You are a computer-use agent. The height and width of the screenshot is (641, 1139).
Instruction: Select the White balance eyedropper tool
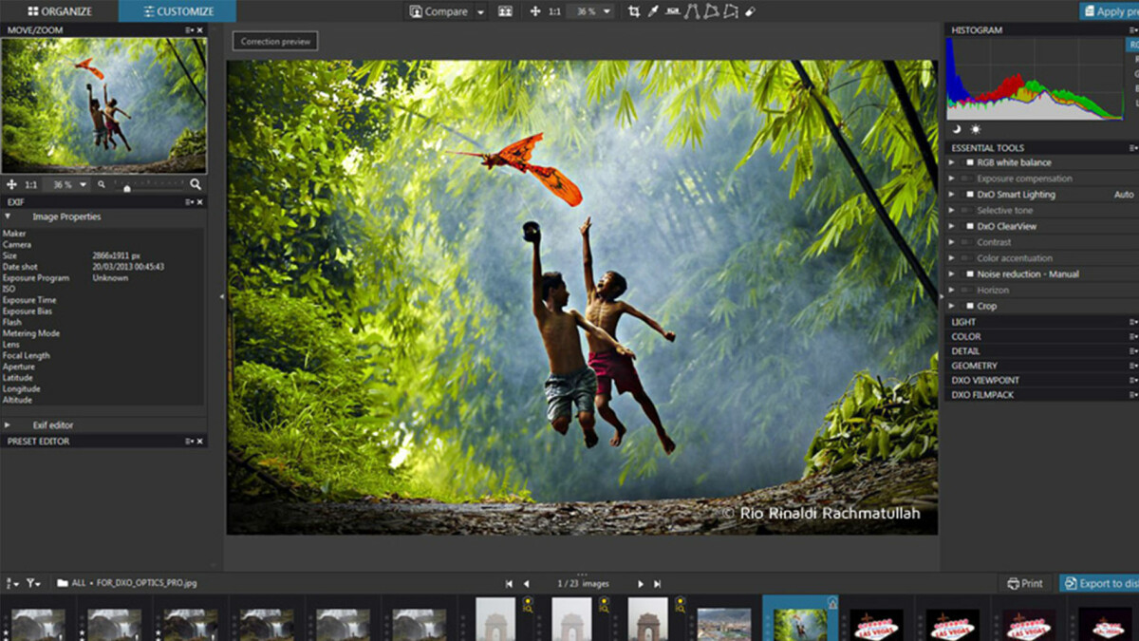652,10
